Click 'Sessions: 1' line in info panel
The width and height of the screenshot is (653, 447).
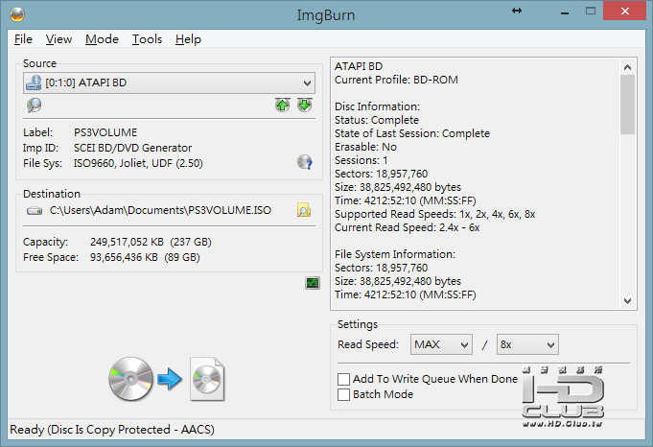click(x=361, y=160)
